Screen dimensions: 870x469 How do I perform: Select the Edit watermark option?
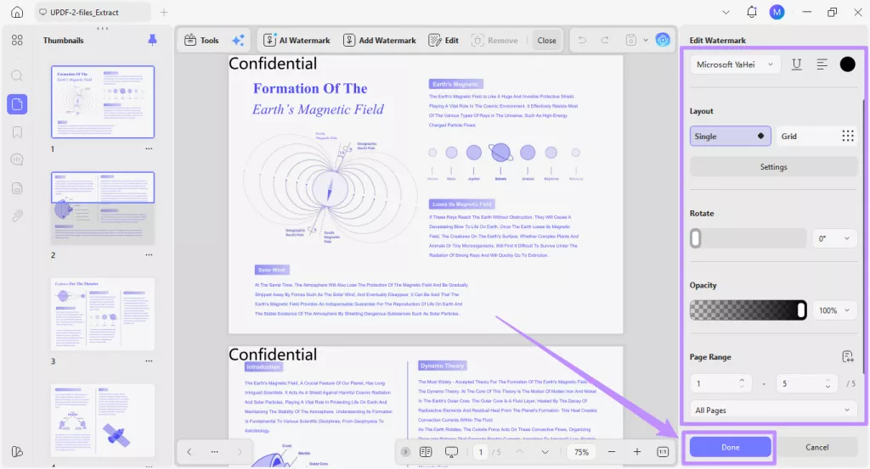click(x=443, y=40)
